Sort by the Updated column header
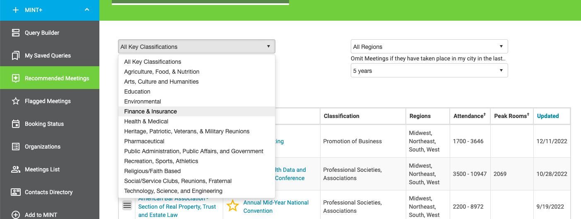This screenshot has height=219, width=581. pyautogui.click(x=548, y=116)
